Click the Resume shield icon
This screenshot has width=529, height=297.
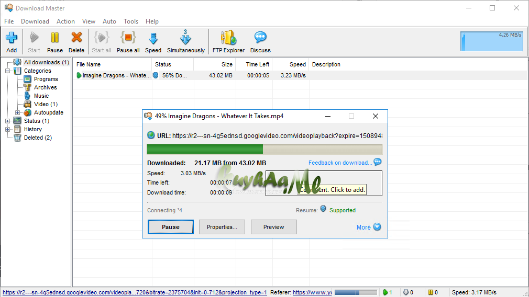click(x=323, y=209)
